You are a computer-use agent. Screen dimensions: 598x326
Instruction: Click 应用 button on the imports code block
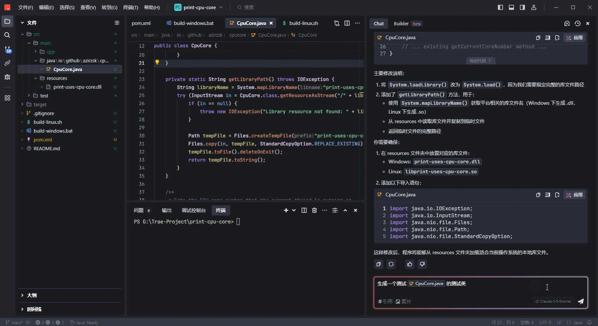[x=575, y=195]
